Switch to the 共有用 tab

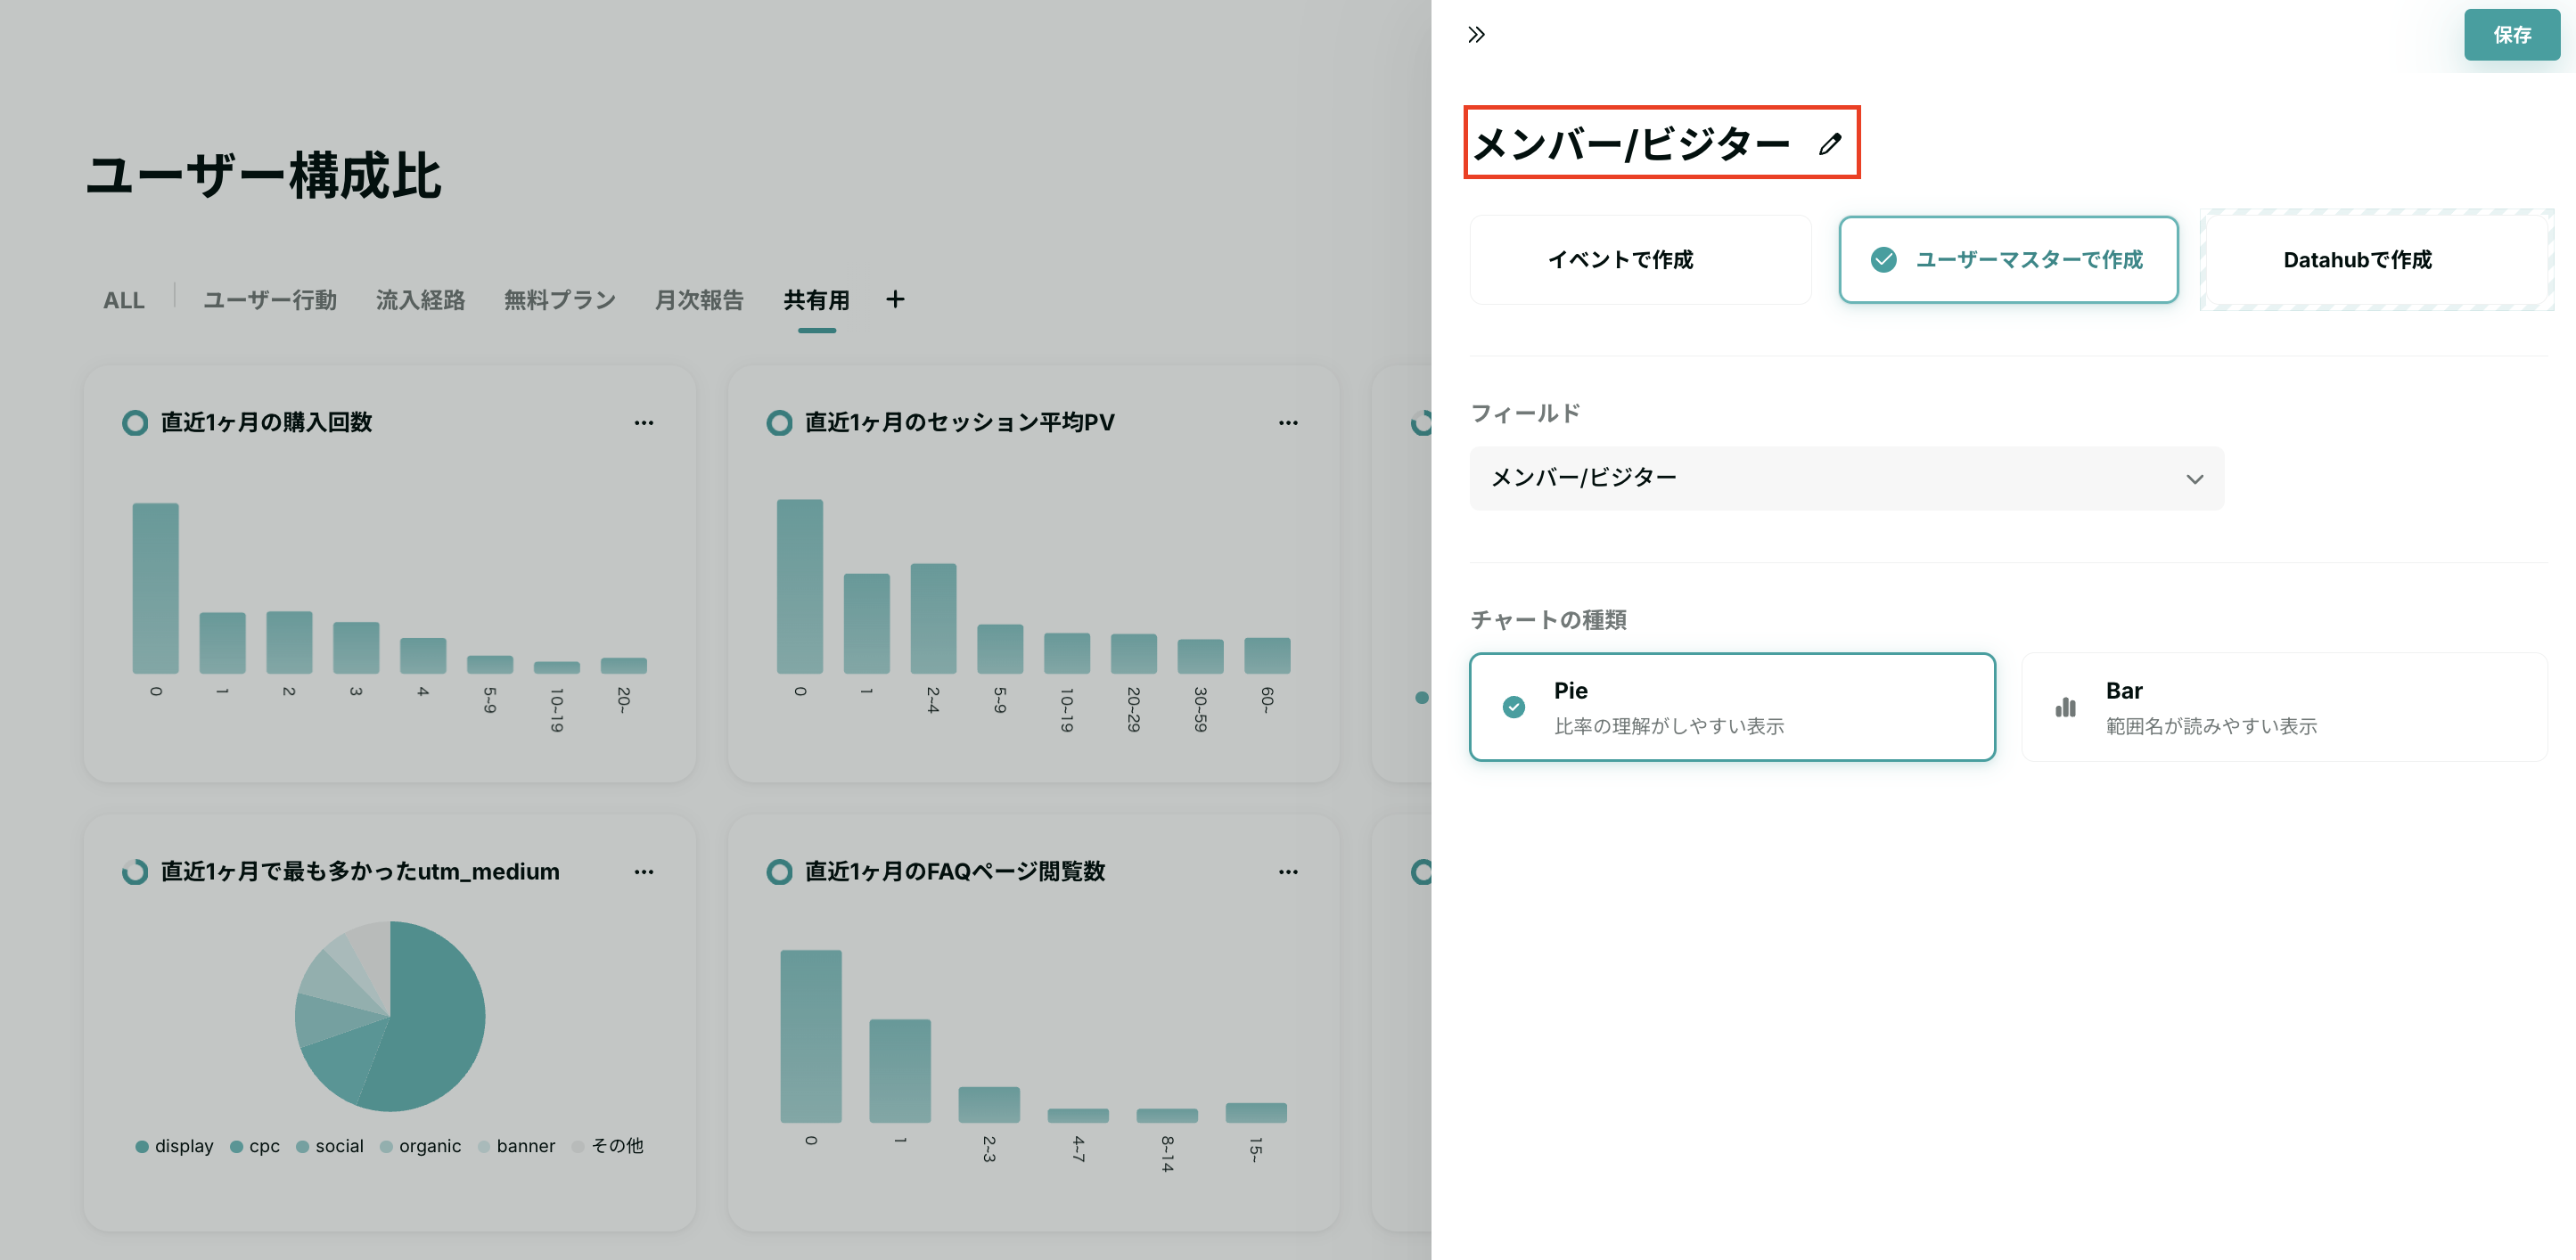[x=816, y=300]
